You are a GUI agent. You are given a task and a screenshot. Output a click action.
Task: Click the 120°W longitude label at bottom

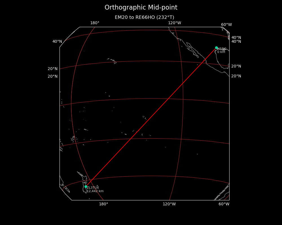(169, 204)
